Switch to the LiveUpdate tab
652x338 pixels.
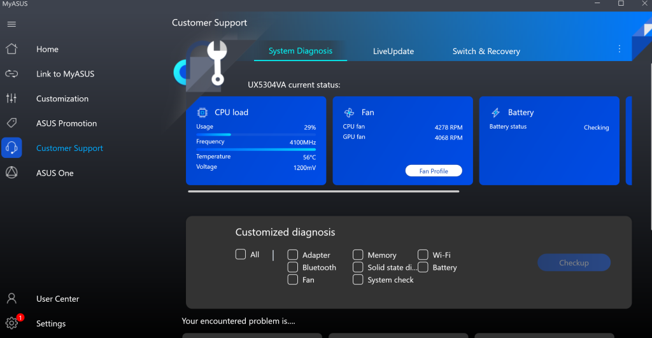(x=393, y=52)
